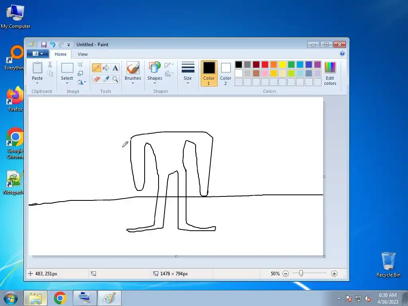Screen dimensions: 408x306
Task: Click the Crop icon in Image group
Action: tap(80, 64)
